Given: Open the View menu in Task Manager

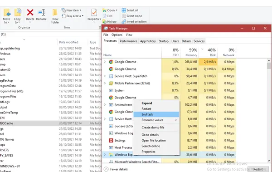Looking at the screenshot, I should pyautogui.click(x=129, y=35).
